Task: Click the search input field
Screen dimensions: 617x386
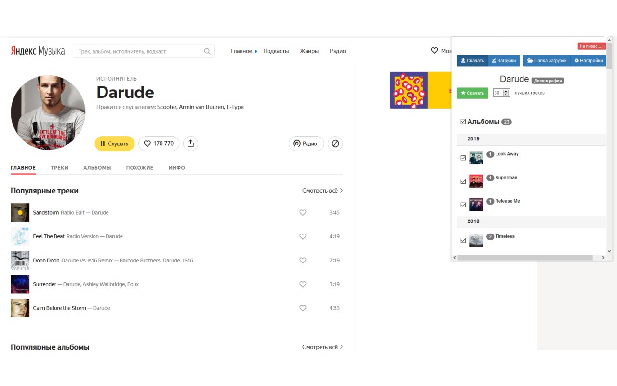Action: (144, 51)
